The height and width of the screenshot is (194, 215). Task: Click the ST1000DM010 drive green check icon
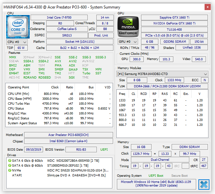(x=9, y=165)
